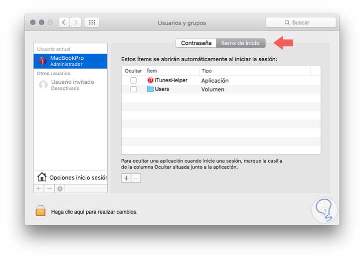Remove login item with minus button
The width and height of the screenshot is (364, 260).
(136, 178)
